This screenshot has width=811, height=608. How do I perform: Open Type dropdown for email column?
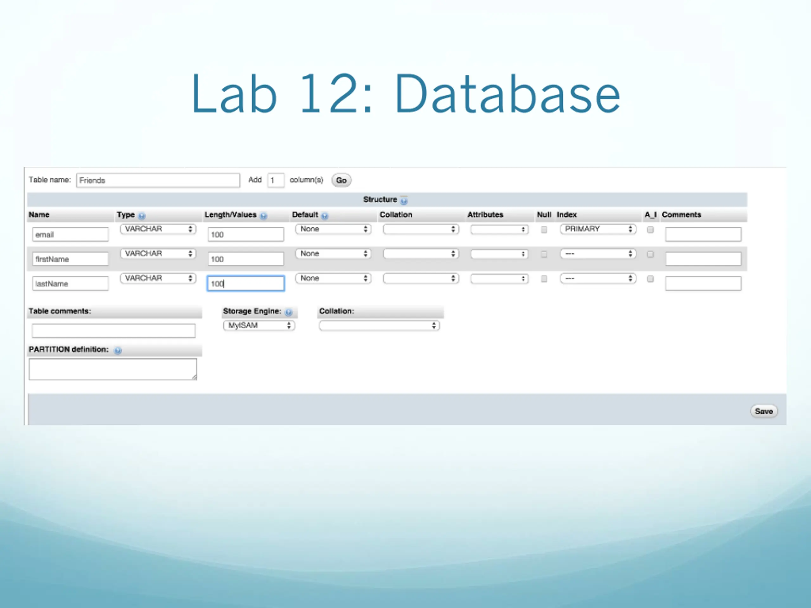(x=158, y=229)
